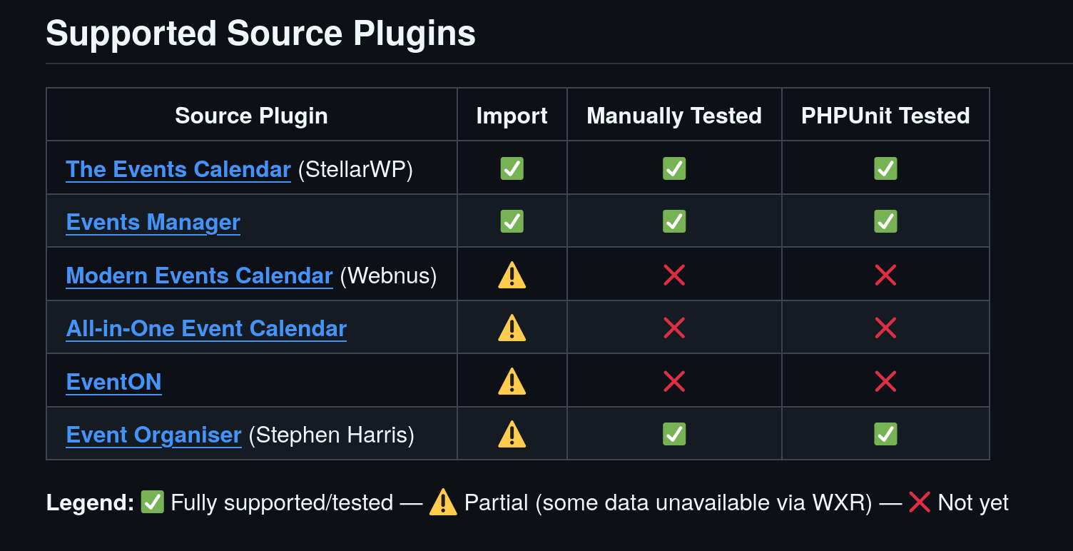Image resolution: width=1073 pixels, height=551 pixels.
Task: Click All-in-One Event Calendar Manually Tested cross
Action: coord(674,328)
